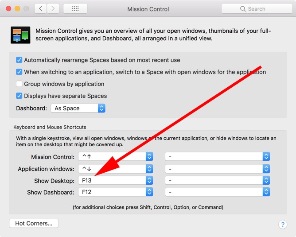Close the window with the red button
Viewport: 296px width, 237px height.
pyautogui.click(x=8, y=9)
